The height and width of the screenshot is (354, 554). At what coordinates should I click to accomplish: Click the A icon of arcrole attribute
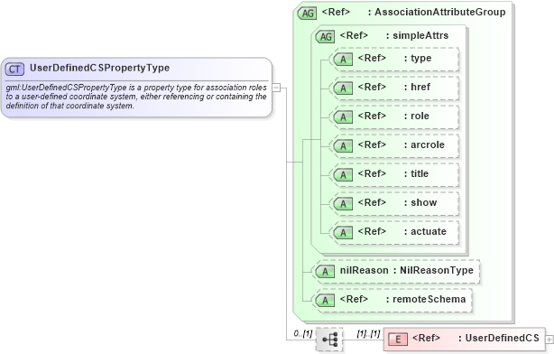pos(343,146)
